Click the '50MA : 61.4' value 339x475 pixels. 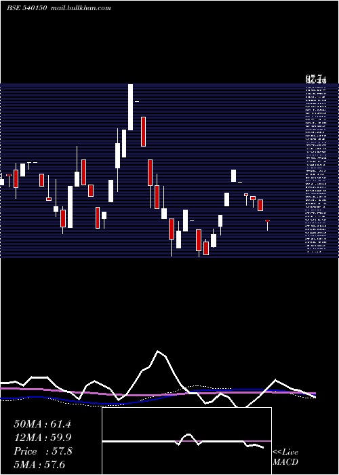[42, 424]
